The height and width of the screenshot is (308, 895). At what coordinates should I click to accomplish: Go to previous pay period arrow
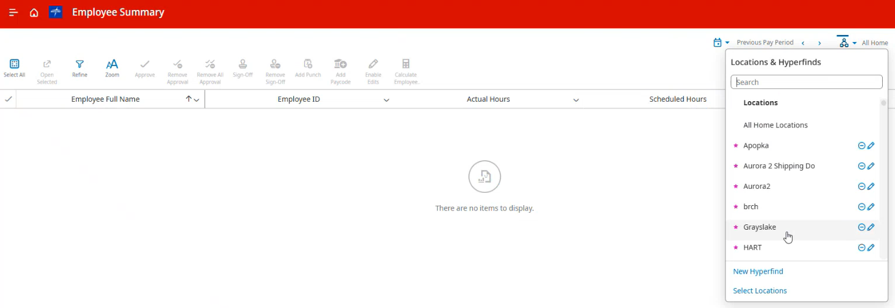click(x=803, y=43)
